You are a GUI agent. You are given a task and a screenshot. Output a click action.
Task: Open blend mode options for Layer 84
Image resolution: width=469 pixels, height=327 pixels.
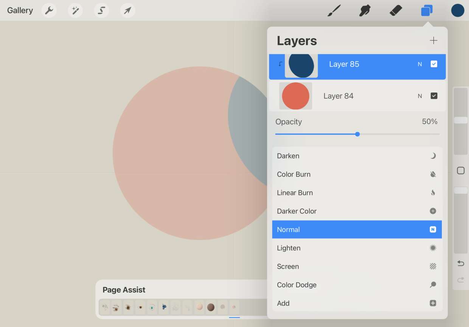420,96
